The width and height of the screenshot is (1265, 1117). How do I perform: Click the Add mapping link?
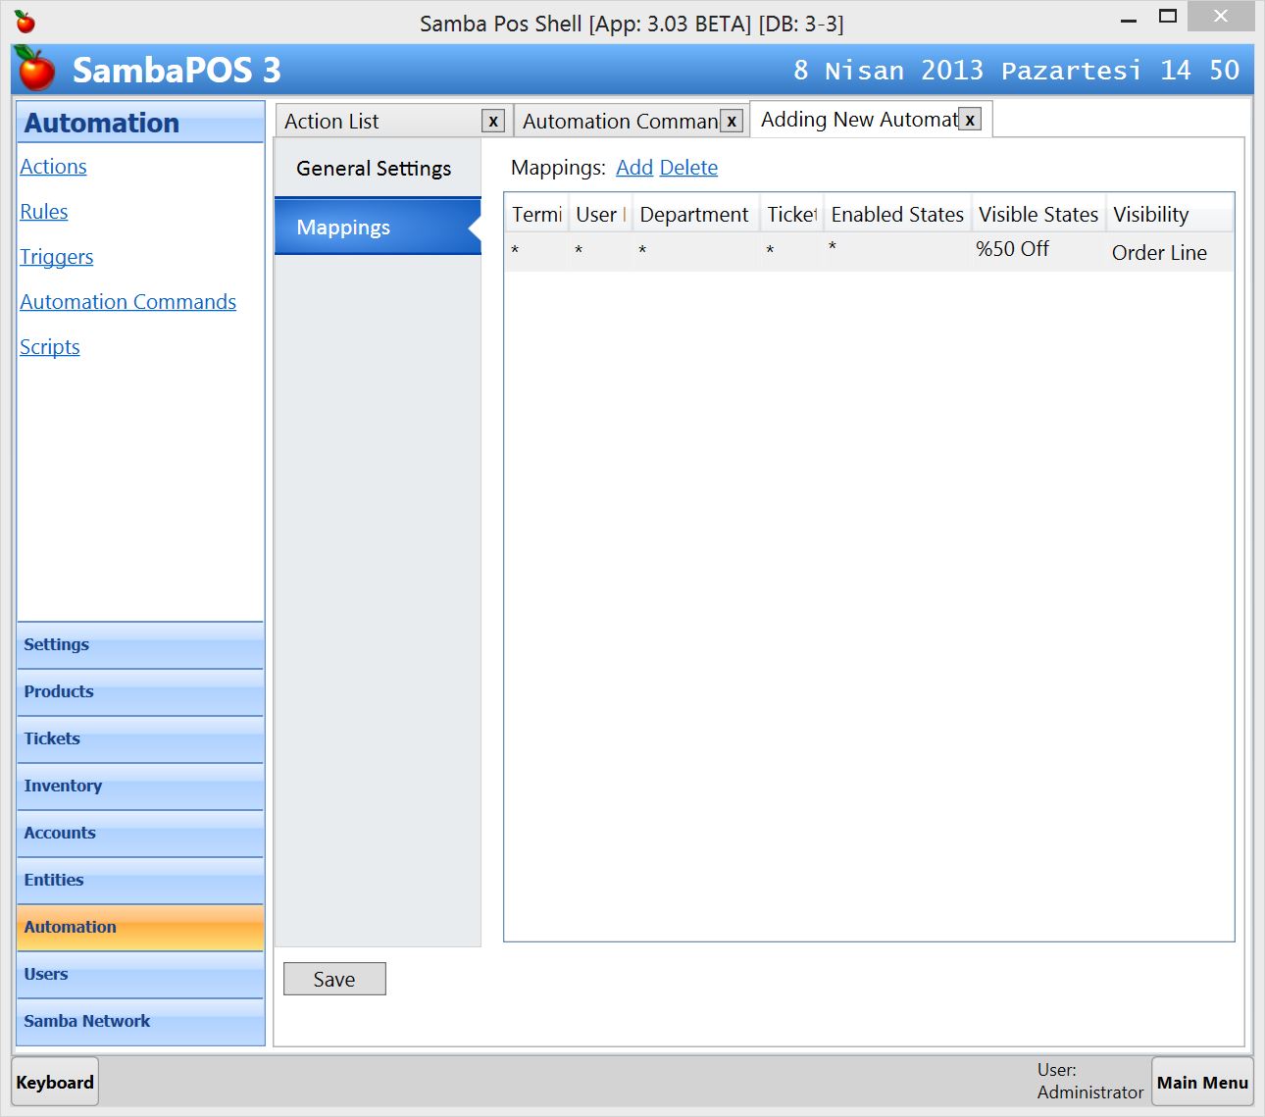pos(633,168)
